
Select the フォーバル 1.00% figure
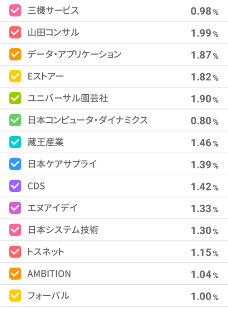(x=205, y=297)
